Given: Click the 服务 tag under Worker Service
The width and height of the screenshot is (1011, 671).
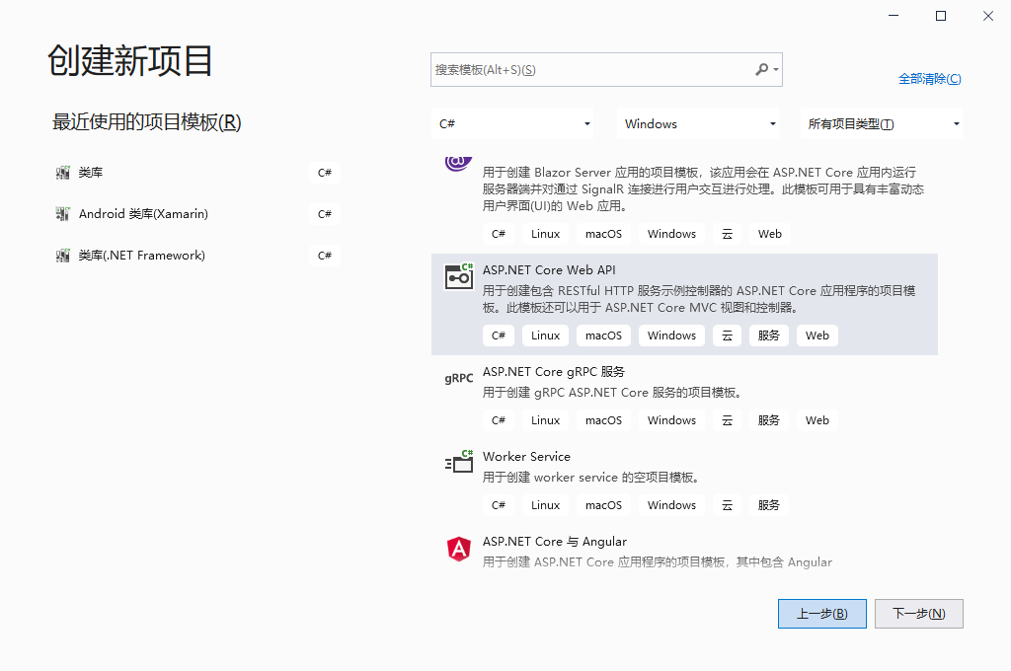Looking at the screenshot, I should pos(768,505).
